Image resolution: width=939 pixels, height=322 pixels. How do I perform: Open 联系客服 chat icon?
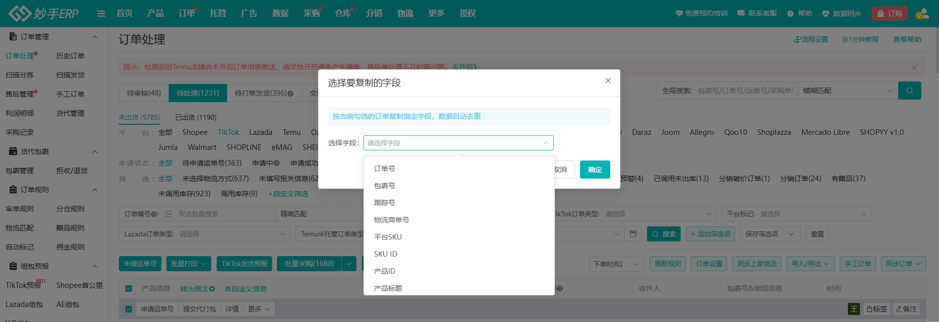pyautogui.click(x=741, y=14)
